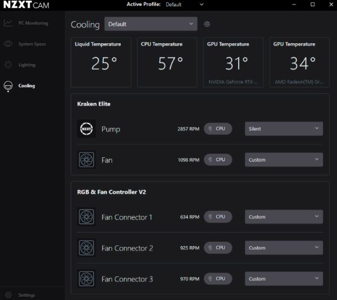The height and width of the screenshot is (300, 337).
Task: Click the Kraken Elite Fan icon
Action: coord(86,160)
